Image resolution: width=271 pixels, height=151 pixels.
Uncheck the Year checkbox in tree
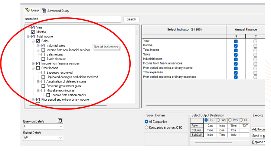(33, 27)
